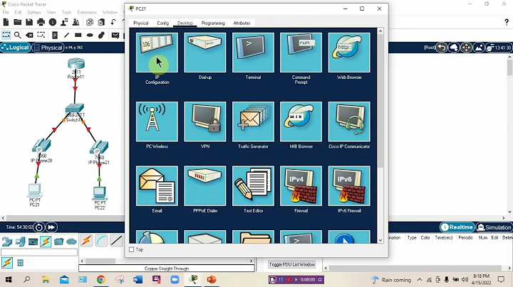Choose the Automatic connection type cable
The width and height of the screenshot is (513, 287).
click(x=86, y=241)
